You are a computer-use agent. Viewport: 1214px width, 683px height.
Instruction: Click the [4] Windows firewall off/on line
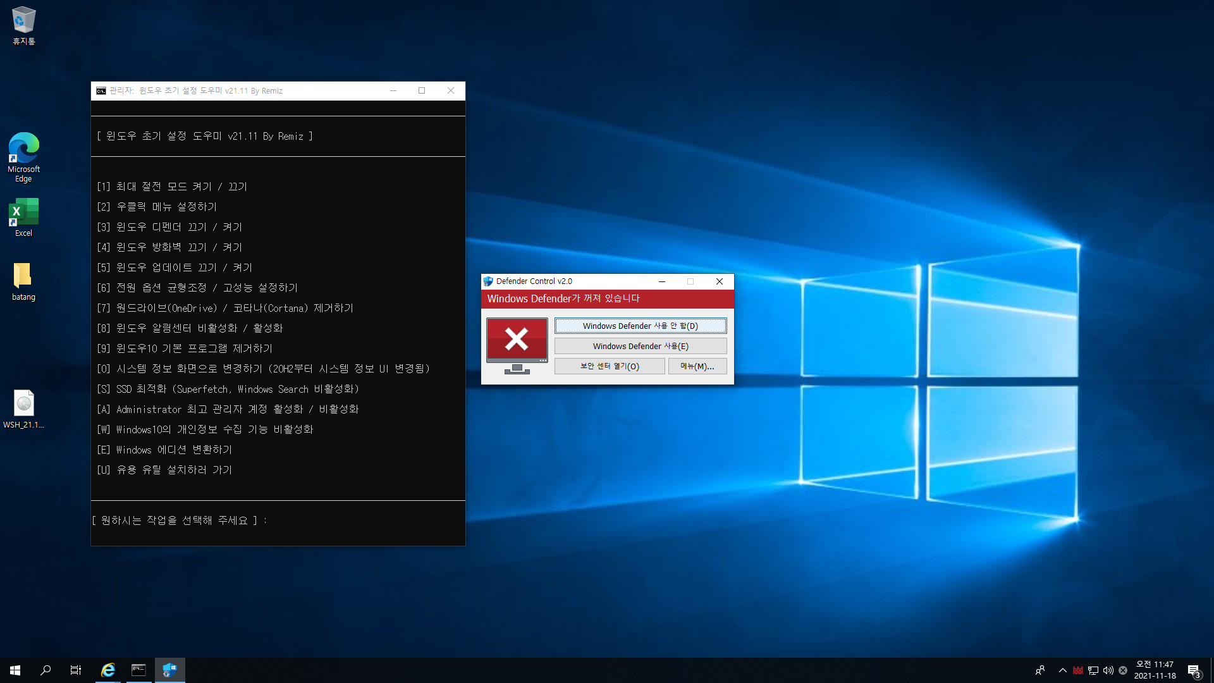point(169,247)
